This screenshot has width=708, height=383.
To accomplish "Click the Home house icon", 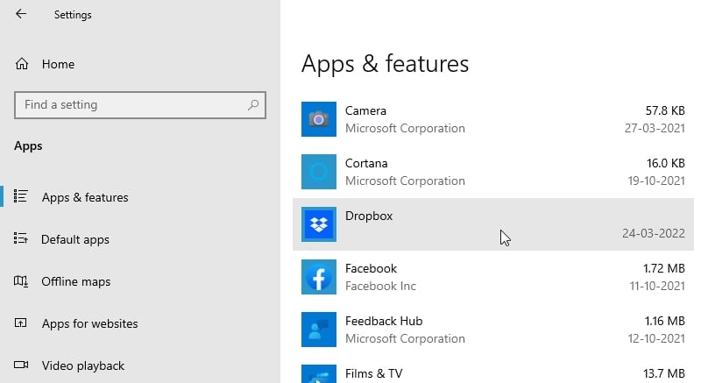I will point(22,64).
